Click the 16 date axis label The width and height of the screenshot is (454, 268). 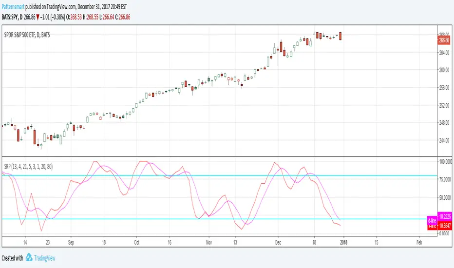(170, 243)
